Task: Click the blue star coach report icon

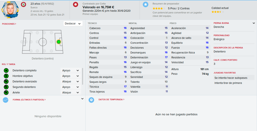Action: (145, 4)
